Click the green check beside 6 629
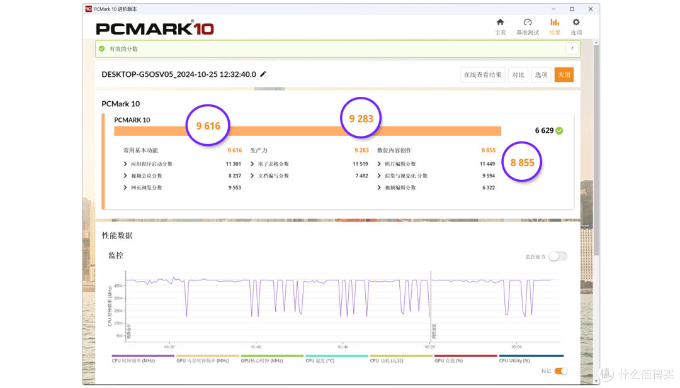This screenshot has width=680, height=388. pyautogui.click(x=560, y=130)
